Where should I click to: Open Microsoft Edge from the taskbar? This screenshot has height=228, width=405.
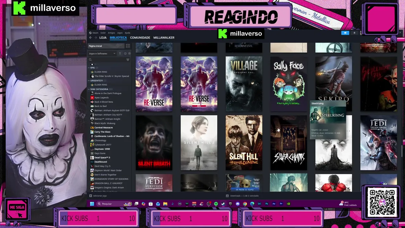pyautogui.click(x=252, y=204)
